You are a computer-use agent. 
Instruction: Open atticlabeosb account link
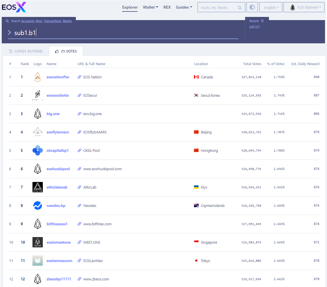[57, 187]
